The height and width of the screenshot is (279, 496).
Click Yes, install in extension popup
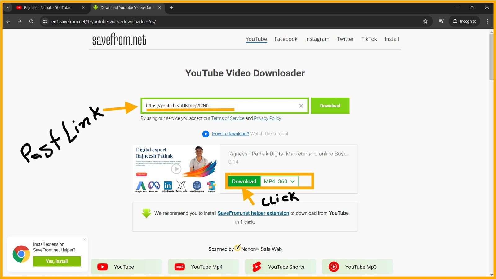[x=57, y=261]
